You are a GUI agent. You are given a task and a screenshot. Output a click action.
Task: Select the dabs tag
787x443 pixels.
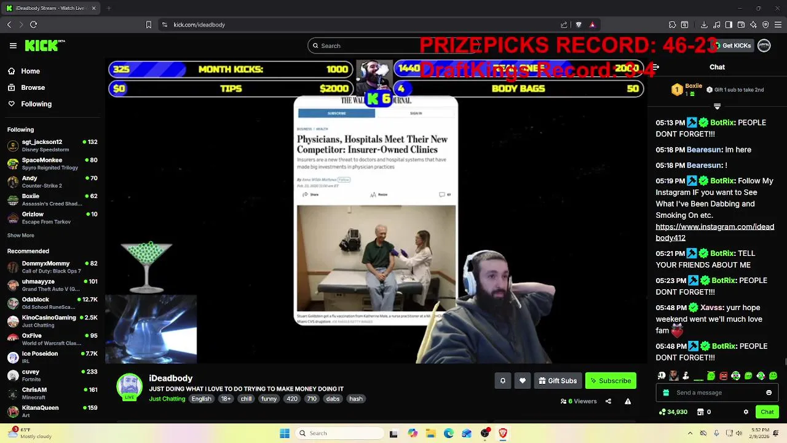point(333,399)
